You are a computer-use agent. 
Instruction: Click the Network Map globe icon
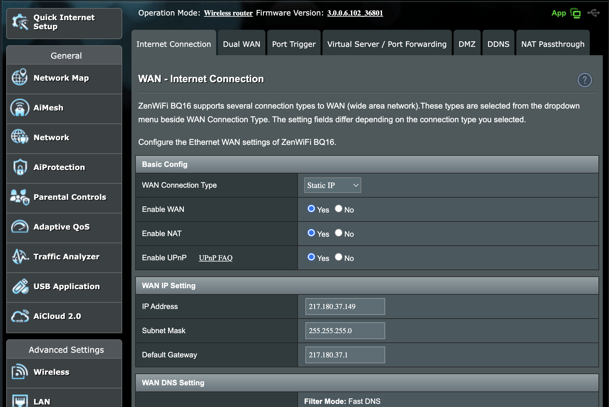click(20, 78)
